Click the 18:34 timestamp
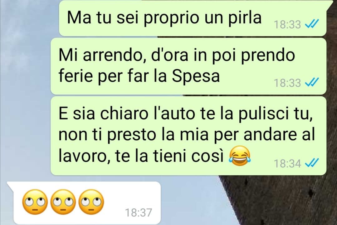The image size is (337, 225). pos(288,163)
